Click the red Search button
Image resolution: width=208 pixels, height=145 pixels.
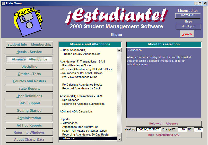(187, 34)
